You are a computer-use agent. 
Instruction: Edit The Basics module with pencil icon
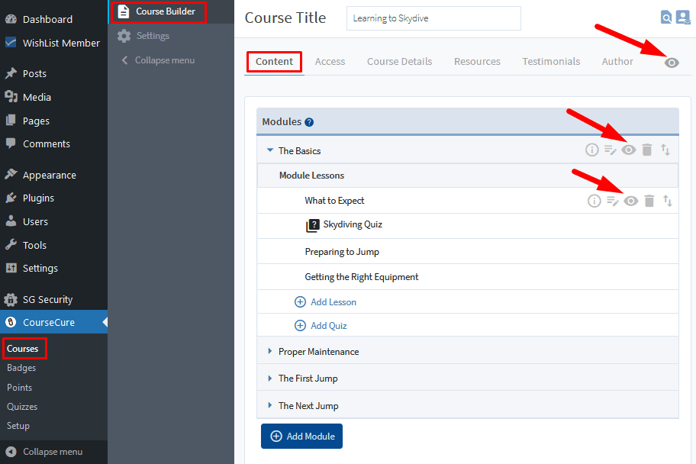click(611, 150)
